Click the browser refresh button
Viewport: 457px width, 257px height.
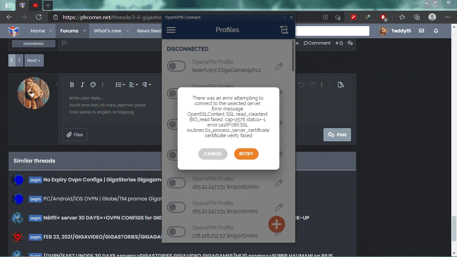[x=39, y=17]
